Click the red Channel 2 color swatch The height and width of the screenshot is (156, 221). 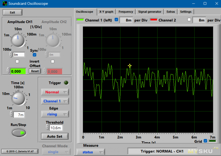154,20
